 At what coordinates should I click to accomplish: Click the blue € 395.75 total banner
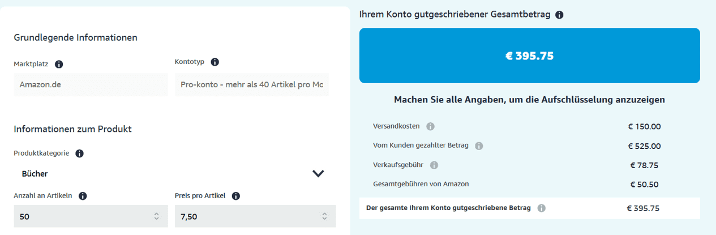[530, 55]
